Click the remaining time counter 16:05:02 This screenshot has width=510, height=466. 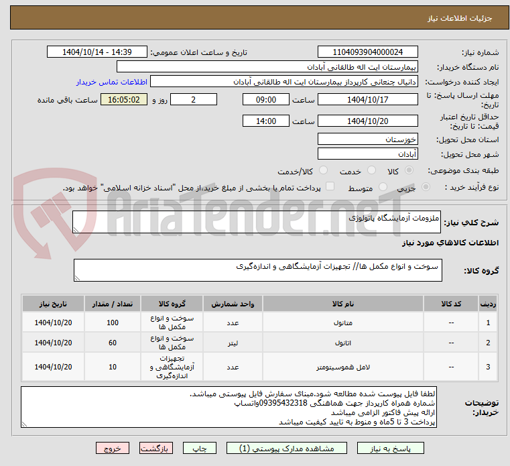(x=124, y=100)
